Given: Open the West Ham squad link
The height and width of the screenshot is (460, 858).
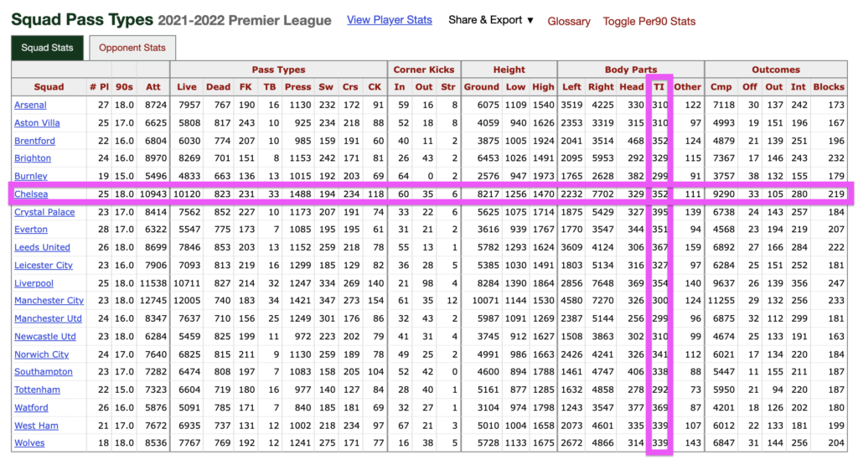Looking at the screenshot, I should pos(36,426).
